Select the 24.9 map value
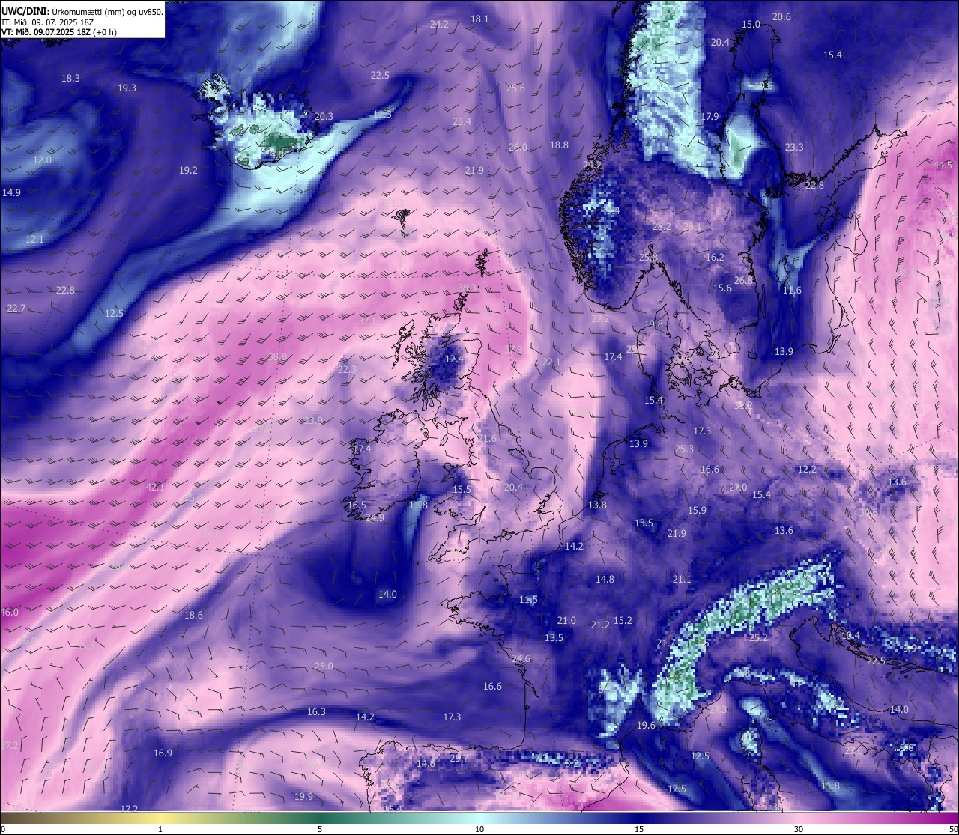 pos(375,517)
